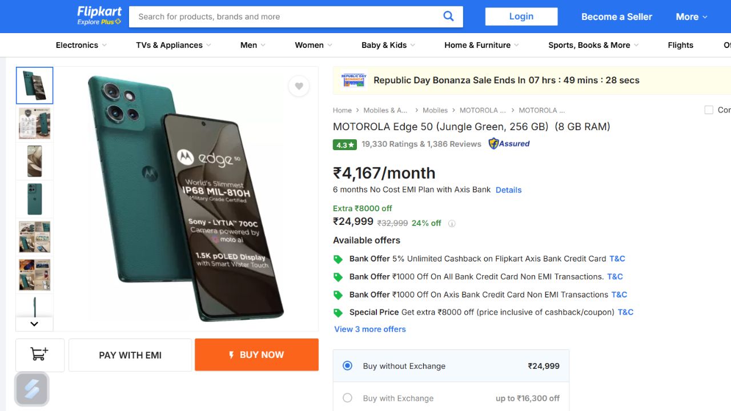Click the floating widget icon at bottom left
Image resolution: width=731 pixels, height=411 pixels.
pyautogui.click(x=32, y=389)
